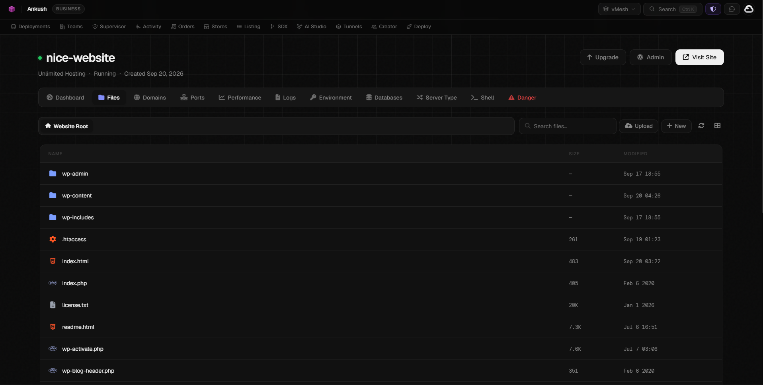Open the Dashboard tab
Image resolution: width=763 pixels, height=385 pixels.
[65, 98]
